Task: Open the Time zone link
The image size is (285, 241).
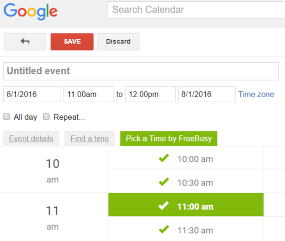Action: point(256,94)
